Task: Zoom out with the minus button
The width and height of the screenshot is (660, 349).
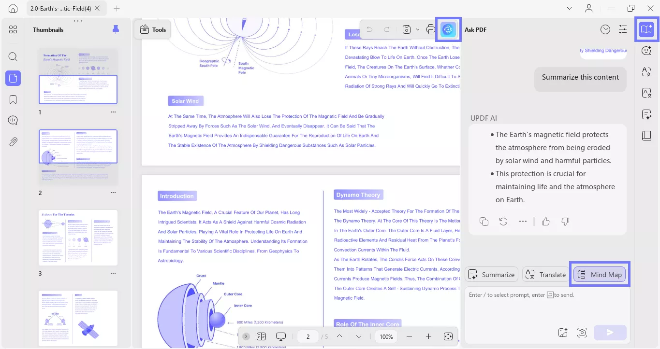Action: click(x=410, y=336)
